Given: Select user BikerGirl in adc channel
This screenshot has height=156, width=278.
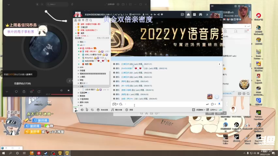Looking at the screenshot, I should point(89,58).
